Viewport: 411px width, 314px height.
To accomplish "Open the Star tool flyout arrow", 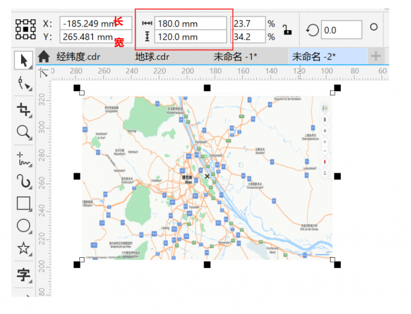I will [x=30, y=255].
